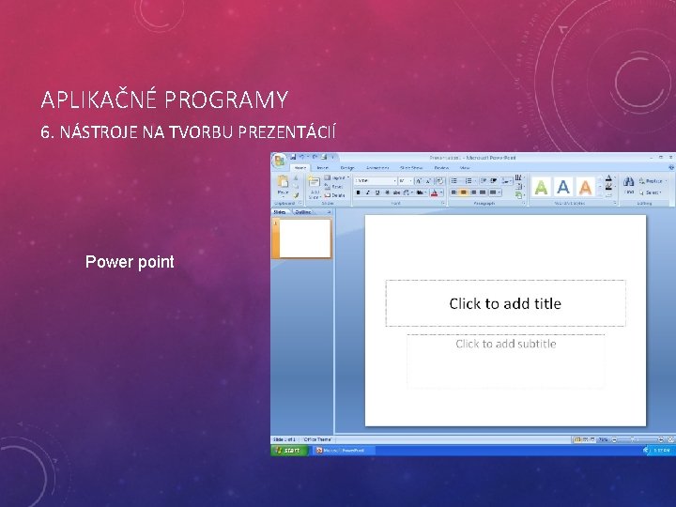Open the font size combo box
This screenshot has width=676, height=507.
point(406,181)
